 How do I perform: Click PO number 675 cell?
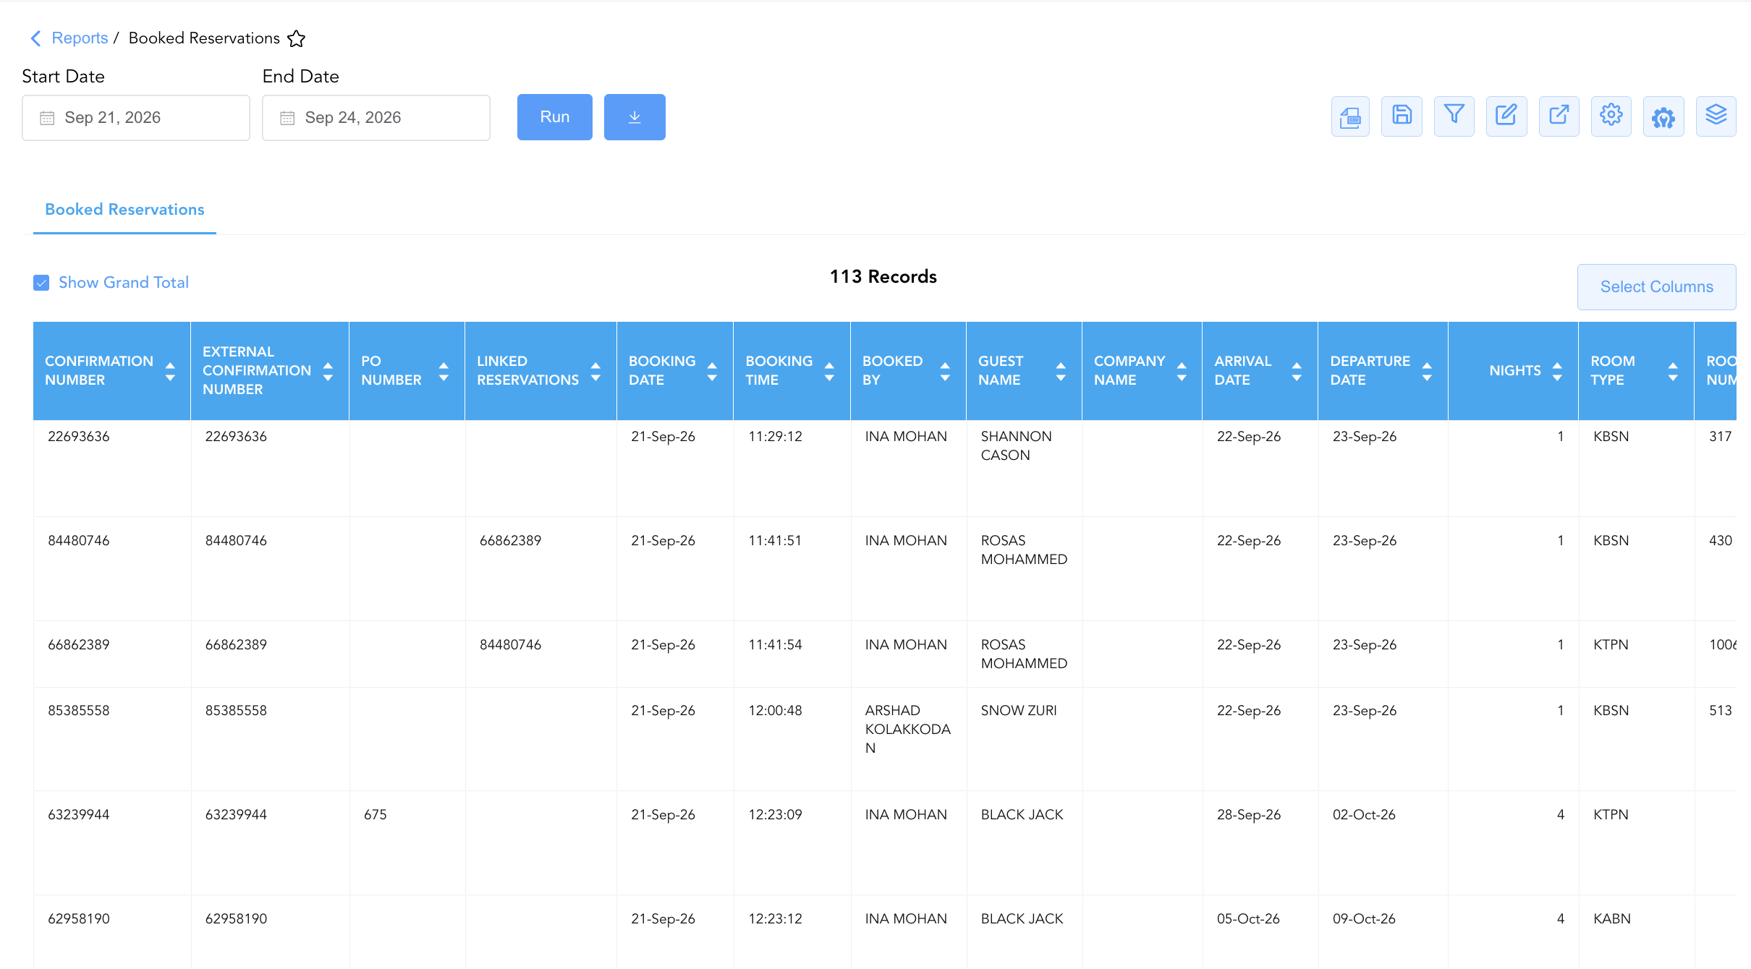pyautogui.click(x=407, y=843)
